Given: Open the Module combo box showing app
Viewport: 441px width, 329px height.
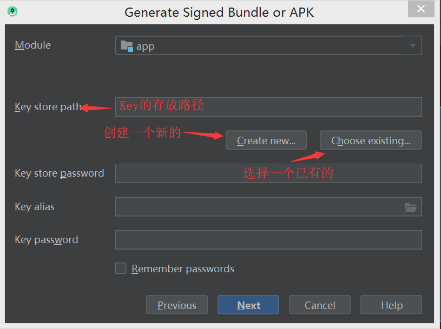Looking at the screenshot, I should coord(268,45).
